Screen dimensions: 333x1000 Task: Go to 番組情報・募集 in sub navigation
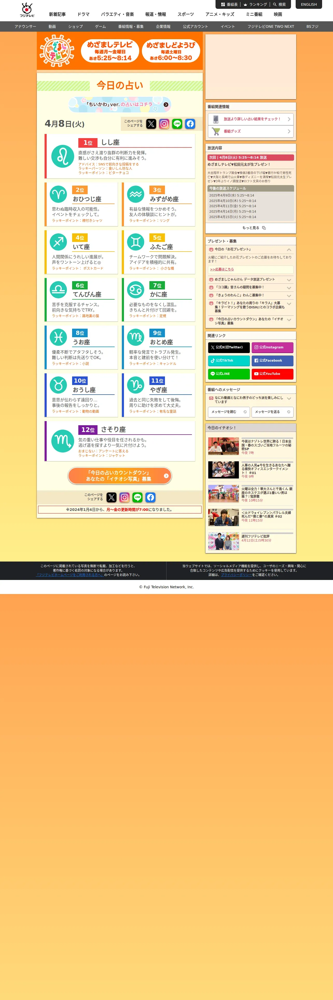click(x=131, y=26)
